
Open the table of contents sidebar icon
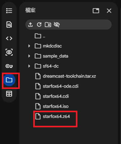9,11
